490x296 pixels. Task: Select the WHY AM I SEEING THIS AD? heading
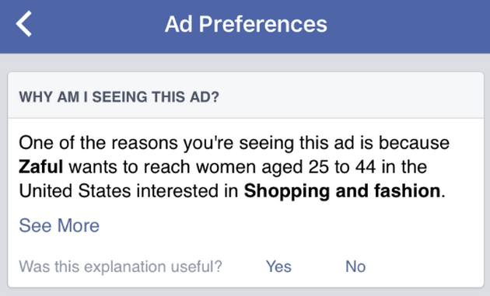pos(119,97)
